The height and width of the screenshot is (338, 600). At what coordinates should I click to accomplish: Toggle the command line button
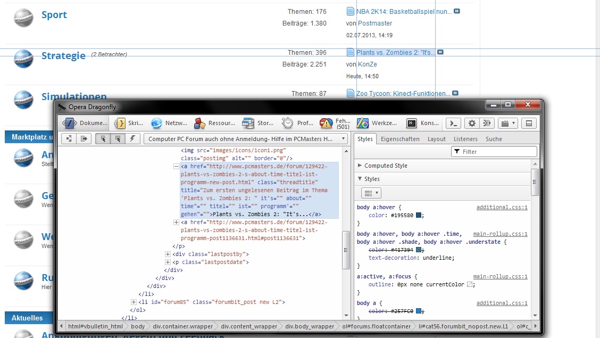(453, 123)
